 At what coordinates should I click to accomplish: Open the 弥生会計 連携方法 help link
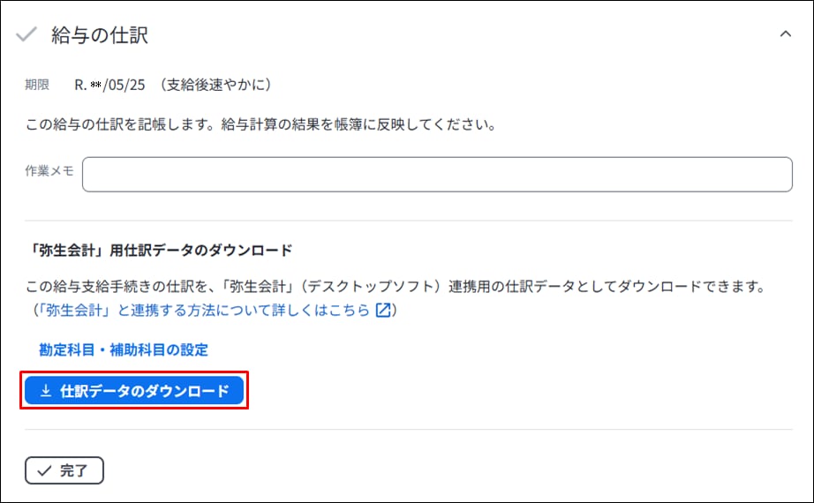tap(212, 310)
